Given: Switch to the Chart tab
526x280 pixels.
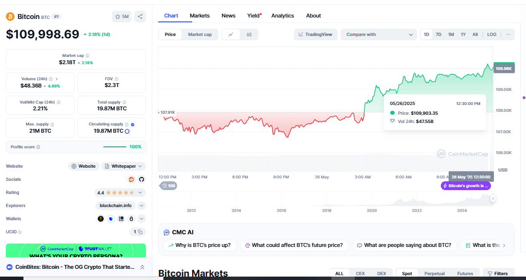Looking at the screenshot, I should click(x=171, y=16).
